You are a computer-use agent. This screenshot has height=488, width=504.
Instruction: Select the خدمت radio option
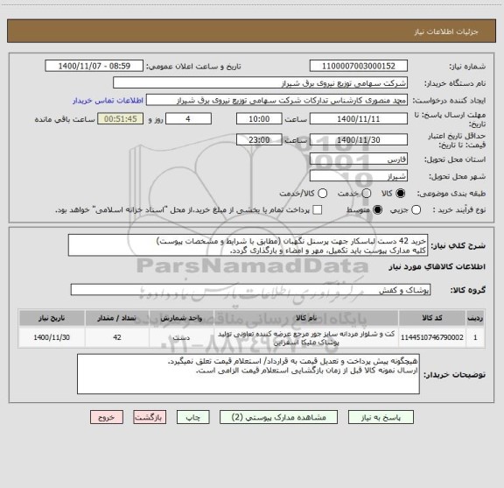367,194
